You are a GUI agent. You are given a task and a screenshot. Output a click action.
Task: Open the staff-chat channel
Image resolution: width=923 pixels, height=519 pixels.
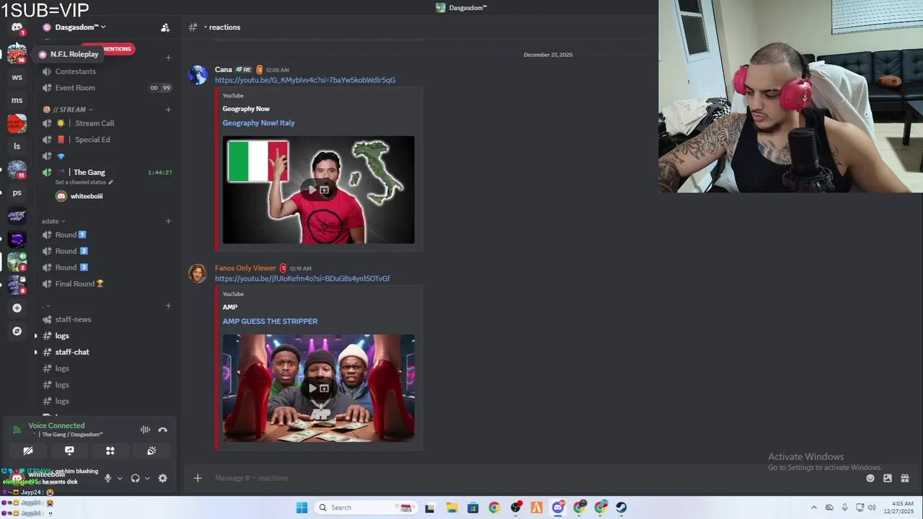coord(72,352)
